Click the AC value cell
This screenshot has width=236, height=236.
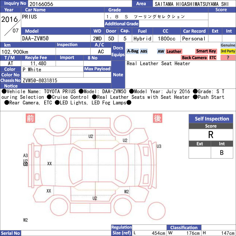(x=101, y=51)
